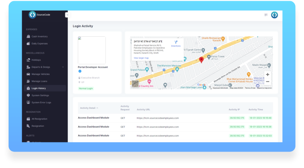Viewport: 304px width, 168px height.
Task: Click the SourceCode logo in the sidebar
Action: (x=32, y=15)
